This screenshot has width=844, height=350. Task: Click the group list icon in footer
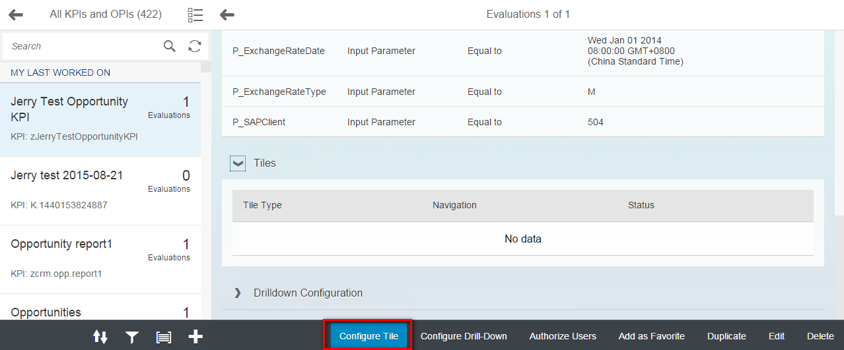point(164,337)
